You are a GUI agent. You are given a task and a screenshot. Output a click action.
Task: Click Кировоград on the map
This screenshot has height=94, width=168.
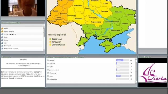(x=96, y=22)
